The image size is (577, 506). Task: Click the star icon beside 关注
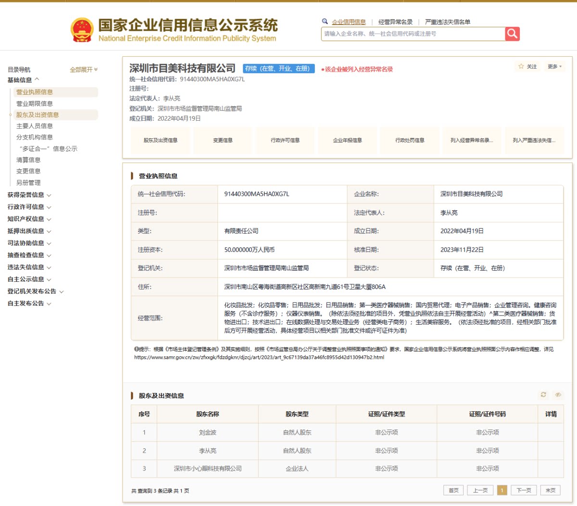pos(521,66)
